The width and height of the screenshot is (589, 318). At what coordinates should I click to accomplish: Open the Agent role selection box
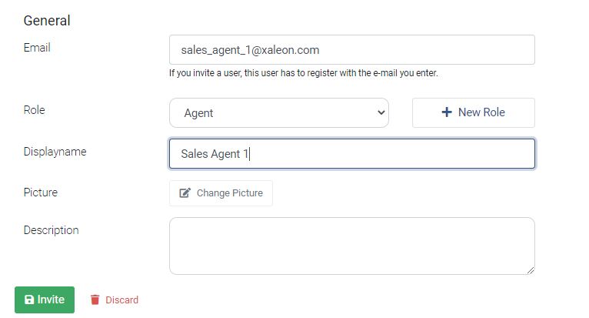(279, 113)
